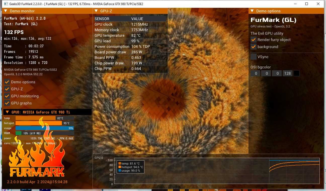The height and width of the screenshot is (191, 326).
Task: Collapse the GPU-Z panel
Action: pos(96,11)
